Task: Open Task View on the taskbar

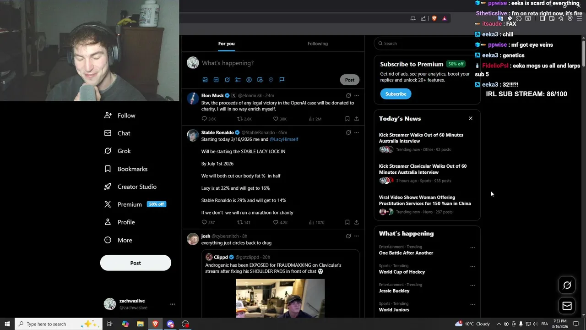Action: pos(110,324)
